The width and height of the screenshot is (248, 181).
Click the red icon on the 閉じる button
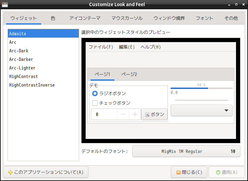tap(178, 172)
